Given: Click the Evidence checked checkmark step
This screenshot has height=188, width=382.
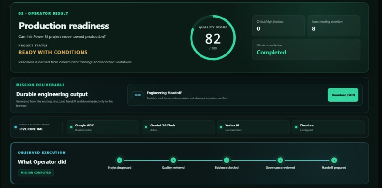Looking at the screenshot, I should point(227,160).
